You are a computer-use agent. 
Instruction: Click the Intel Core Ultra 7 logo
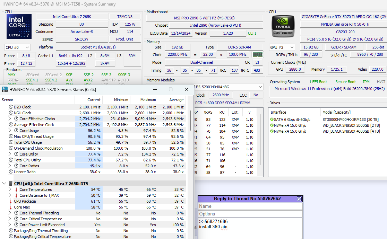click(x=19, y=26)
